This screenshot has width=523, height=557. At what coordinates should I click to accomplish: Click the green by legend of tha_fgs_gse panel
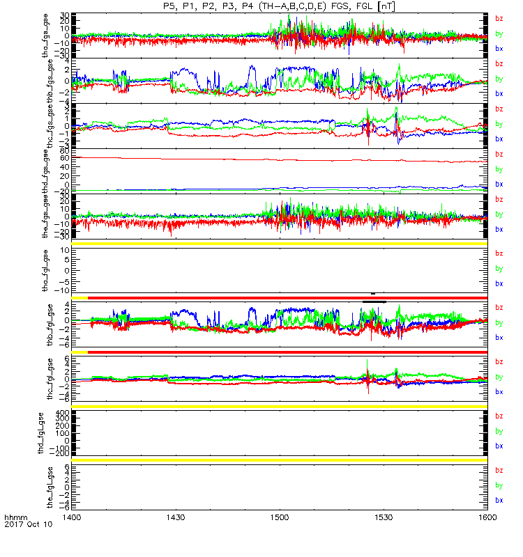(x=499, y=33)
